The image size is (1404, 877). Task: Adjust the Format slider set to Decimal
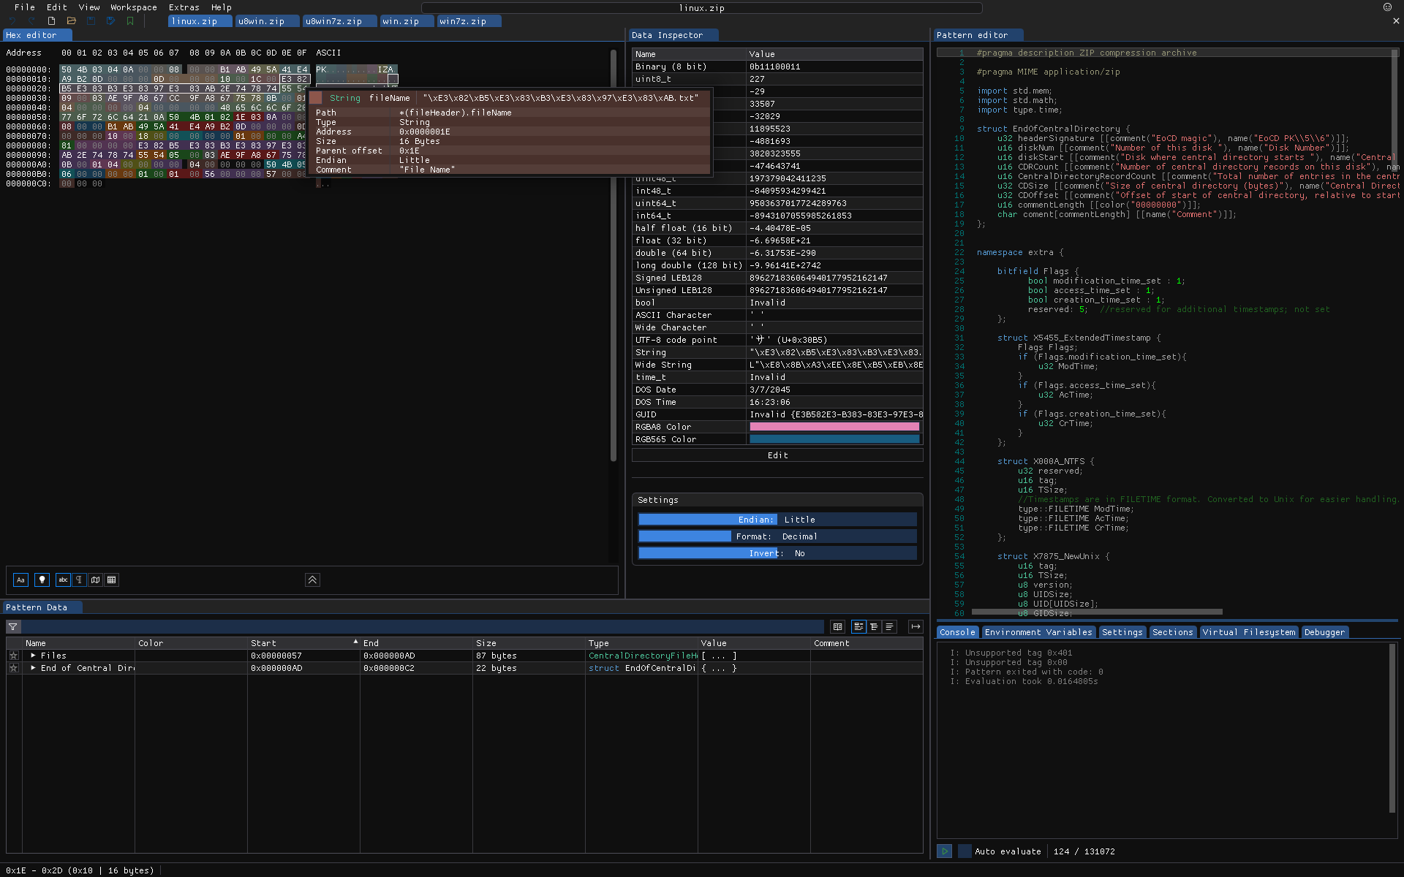pyautogui.click(x=777, y=536)
